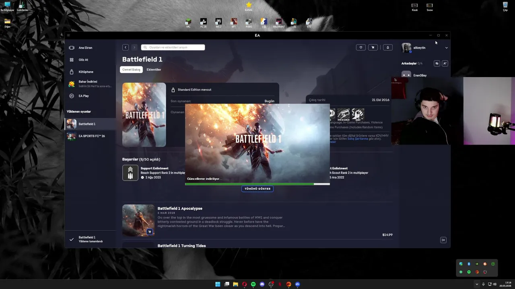Go forward with the right arrow

134,47
